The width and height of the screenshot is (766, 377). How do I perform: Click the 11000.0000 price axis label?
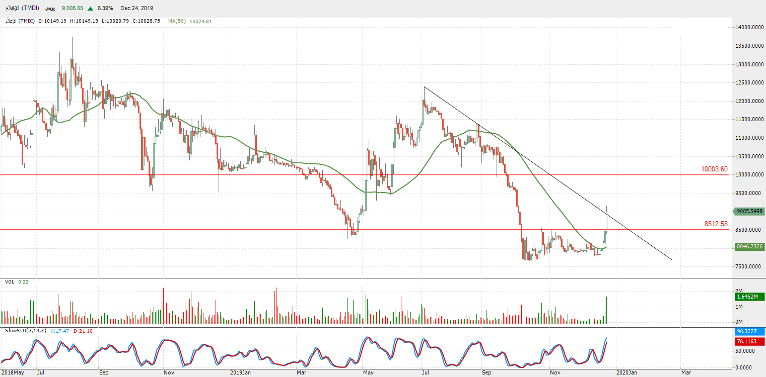pos(748,138)
